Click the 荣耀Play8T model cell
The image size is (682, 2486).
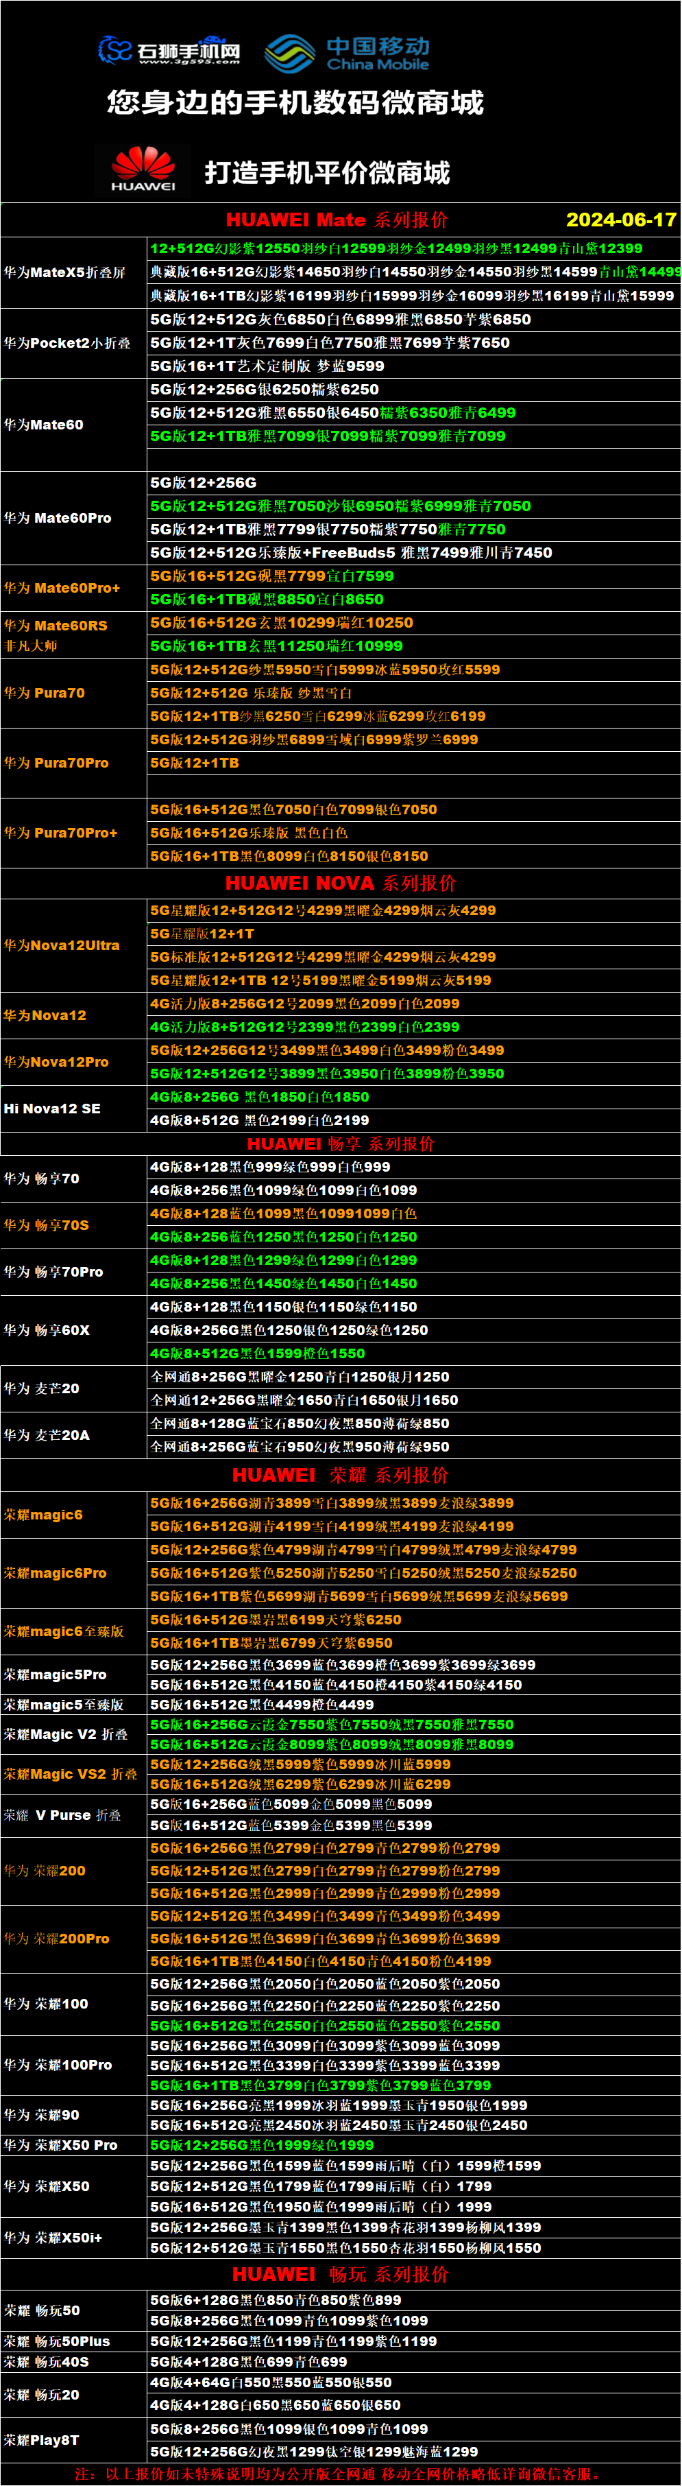(x=74, y=2439)
